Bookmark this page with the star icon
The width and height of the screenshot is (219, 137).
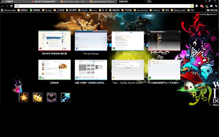coord(192,6)
